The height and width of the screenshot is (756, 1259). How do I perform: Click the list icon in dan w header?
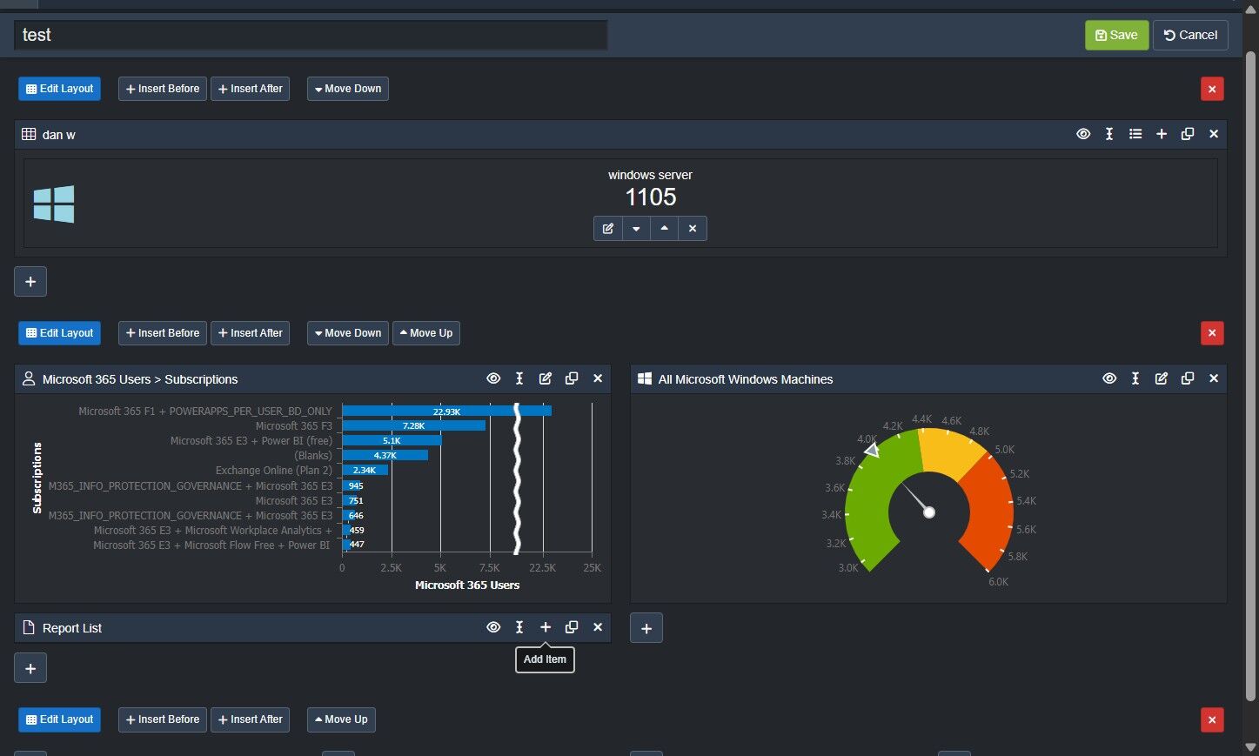click(1135, 134)
